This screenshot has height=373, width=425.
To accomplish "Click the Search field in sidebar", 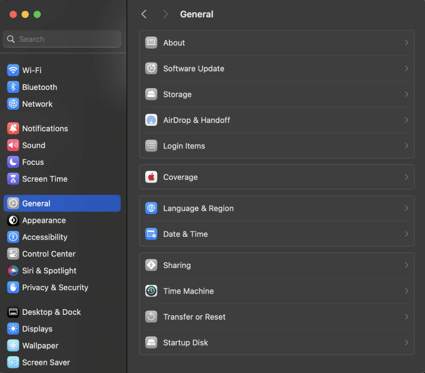I will point(62,39).
